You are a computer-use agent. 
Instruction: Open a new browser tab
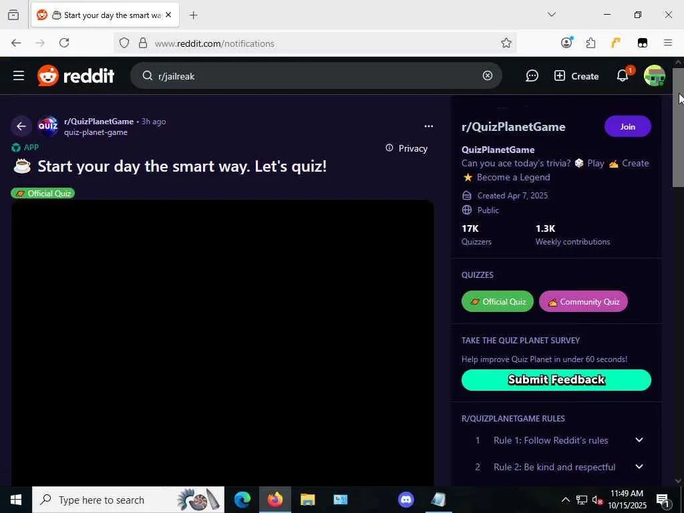click(193, 15)
